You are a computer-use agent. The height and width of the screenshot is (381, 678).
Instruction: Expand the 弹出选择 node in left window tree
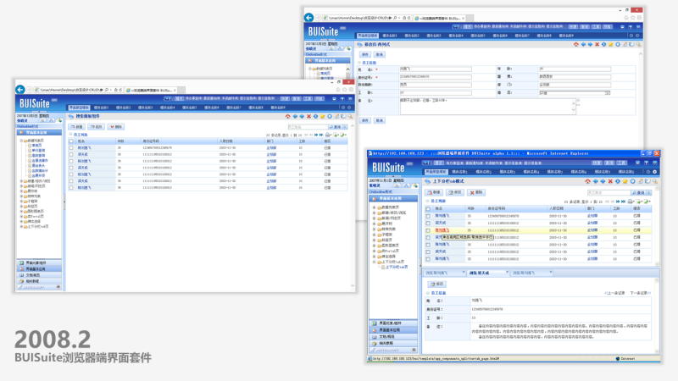tap(21, 221)
